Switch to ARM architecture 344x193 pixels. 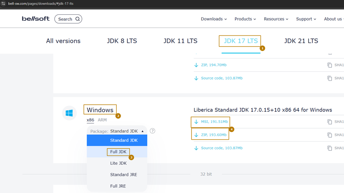pos(102,120)
